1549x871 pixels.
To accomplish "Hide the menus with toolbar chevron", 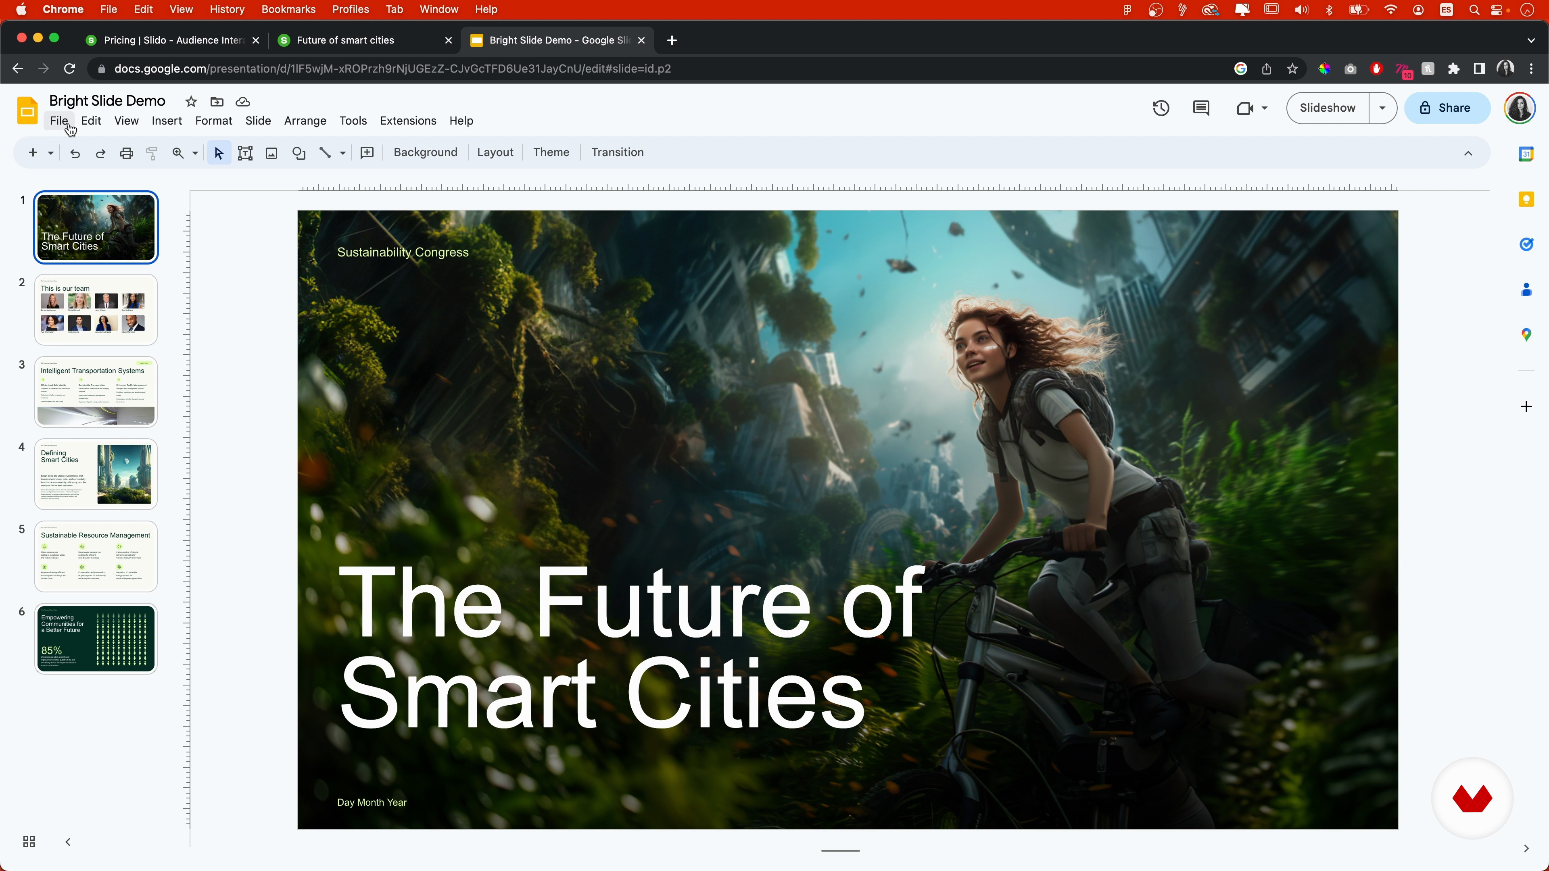I will 1468,153.
